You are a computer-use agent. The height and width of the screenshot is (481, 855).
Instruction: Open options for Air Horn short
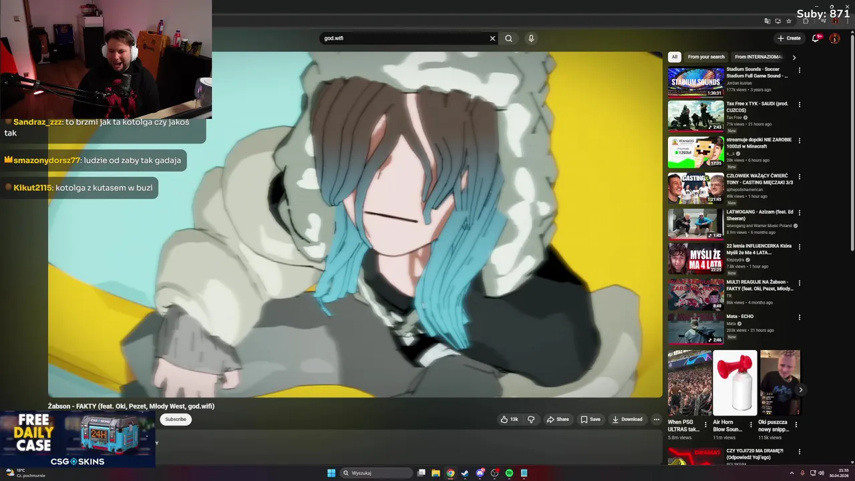750,424
